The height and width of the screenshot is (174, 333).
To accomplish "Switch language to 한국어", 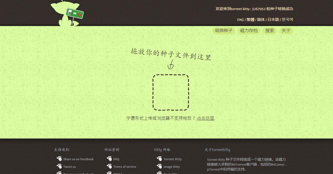I will (x=287, y=20).
